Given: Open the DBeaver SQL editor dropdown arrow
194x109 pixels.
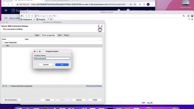Looking at the screenshot, I should (x=41, y=16).
